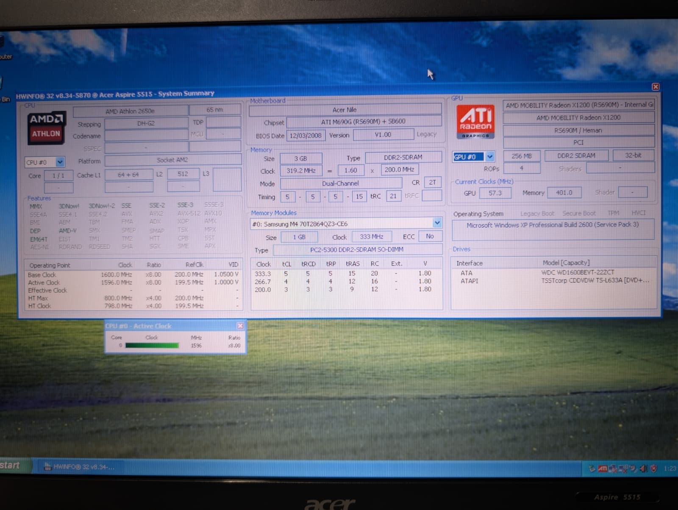
Task: Click the taskbar clock showing 1:23
Action: [x=670, y=468]
